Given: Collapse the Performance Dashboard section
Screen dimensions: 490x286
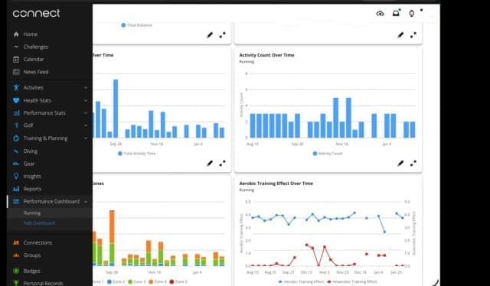Looking at the screenshot, I should 86,202.
